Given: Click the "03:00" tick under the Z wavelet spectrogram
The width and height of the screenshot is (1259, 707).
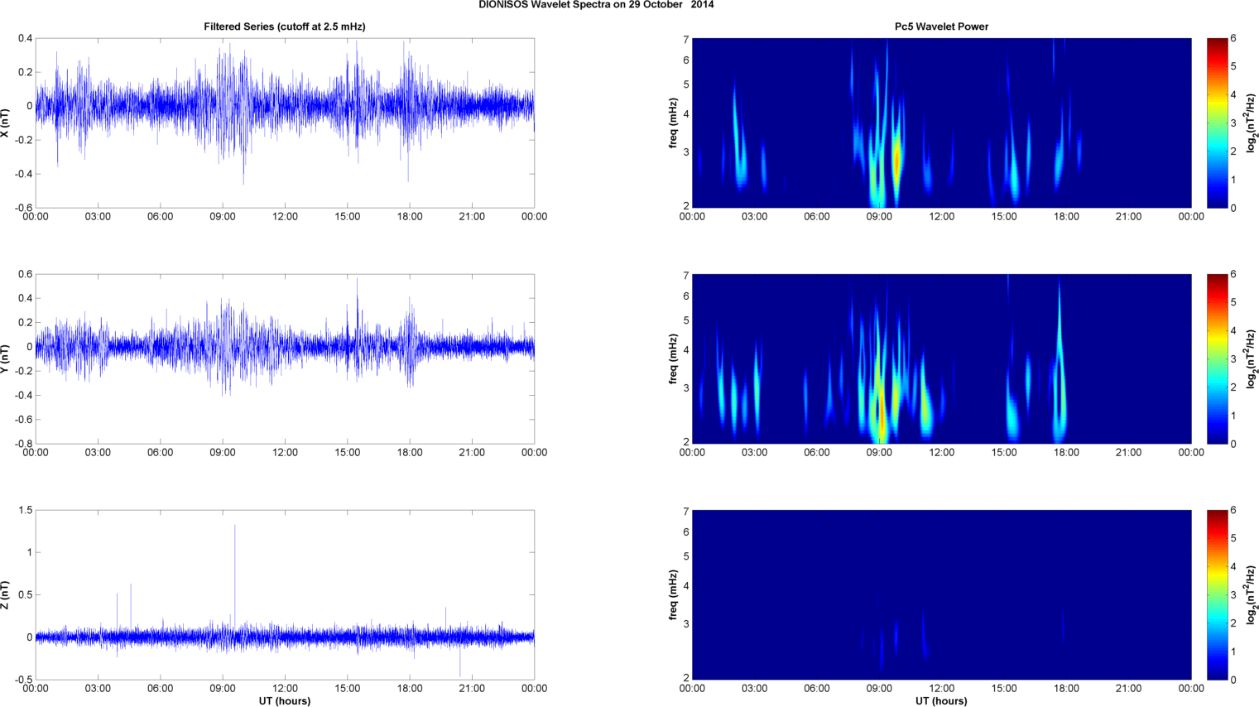Looking at the screenshot, I should [754, 689].
